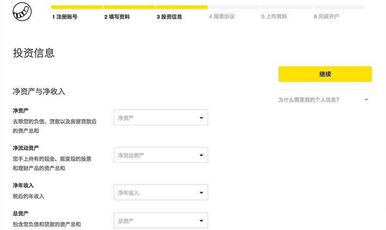
Task: Click the 净资产与净收入 section heading
Action: pyautogui.click(x=39, y=91)
